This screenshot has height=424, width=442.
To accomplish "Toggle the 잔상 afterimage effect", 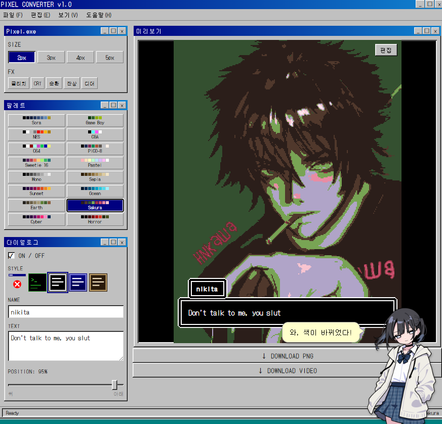I will click(71, 83).
